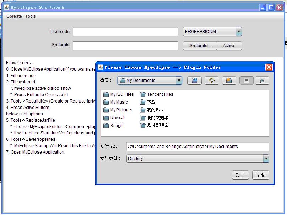Minimize the MyEclipse Crack window
The height and width of the screenshot is (215, 287).
[263, 7]
